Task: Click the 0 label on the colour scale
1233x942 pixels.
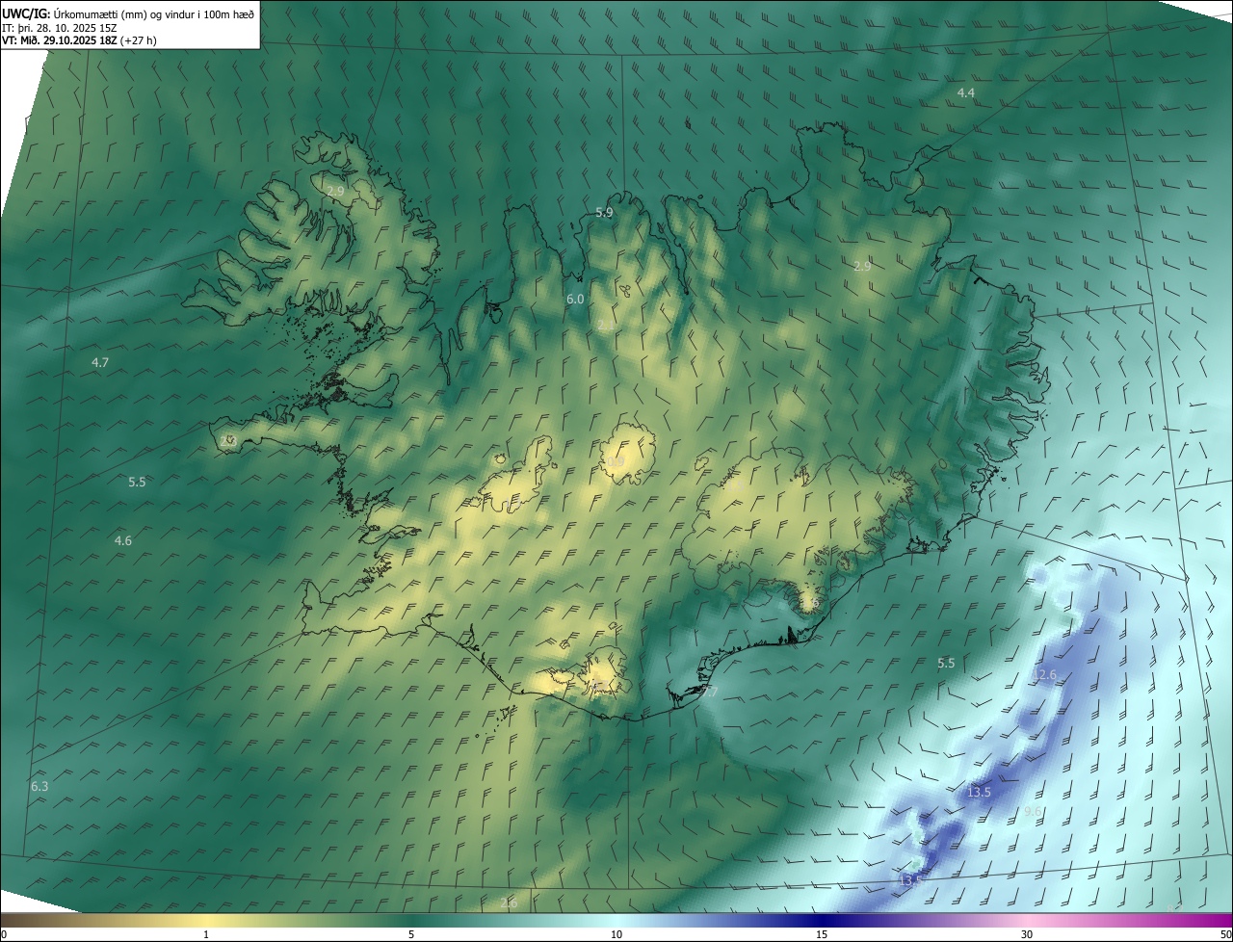Action: tap(4, 934)
